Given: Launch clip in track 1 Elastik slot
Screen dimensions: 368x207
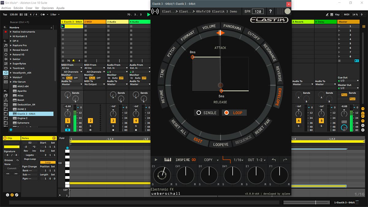Looking at the screenshot, I should [x=63, y=26].
